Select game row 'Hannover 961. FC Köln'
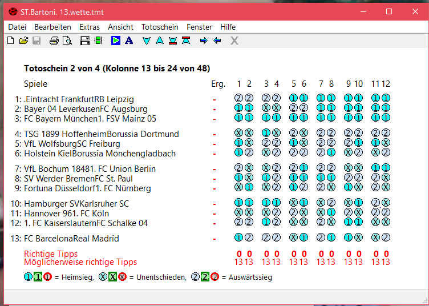This screenshot has width=429, height=306. coord(67,213)
